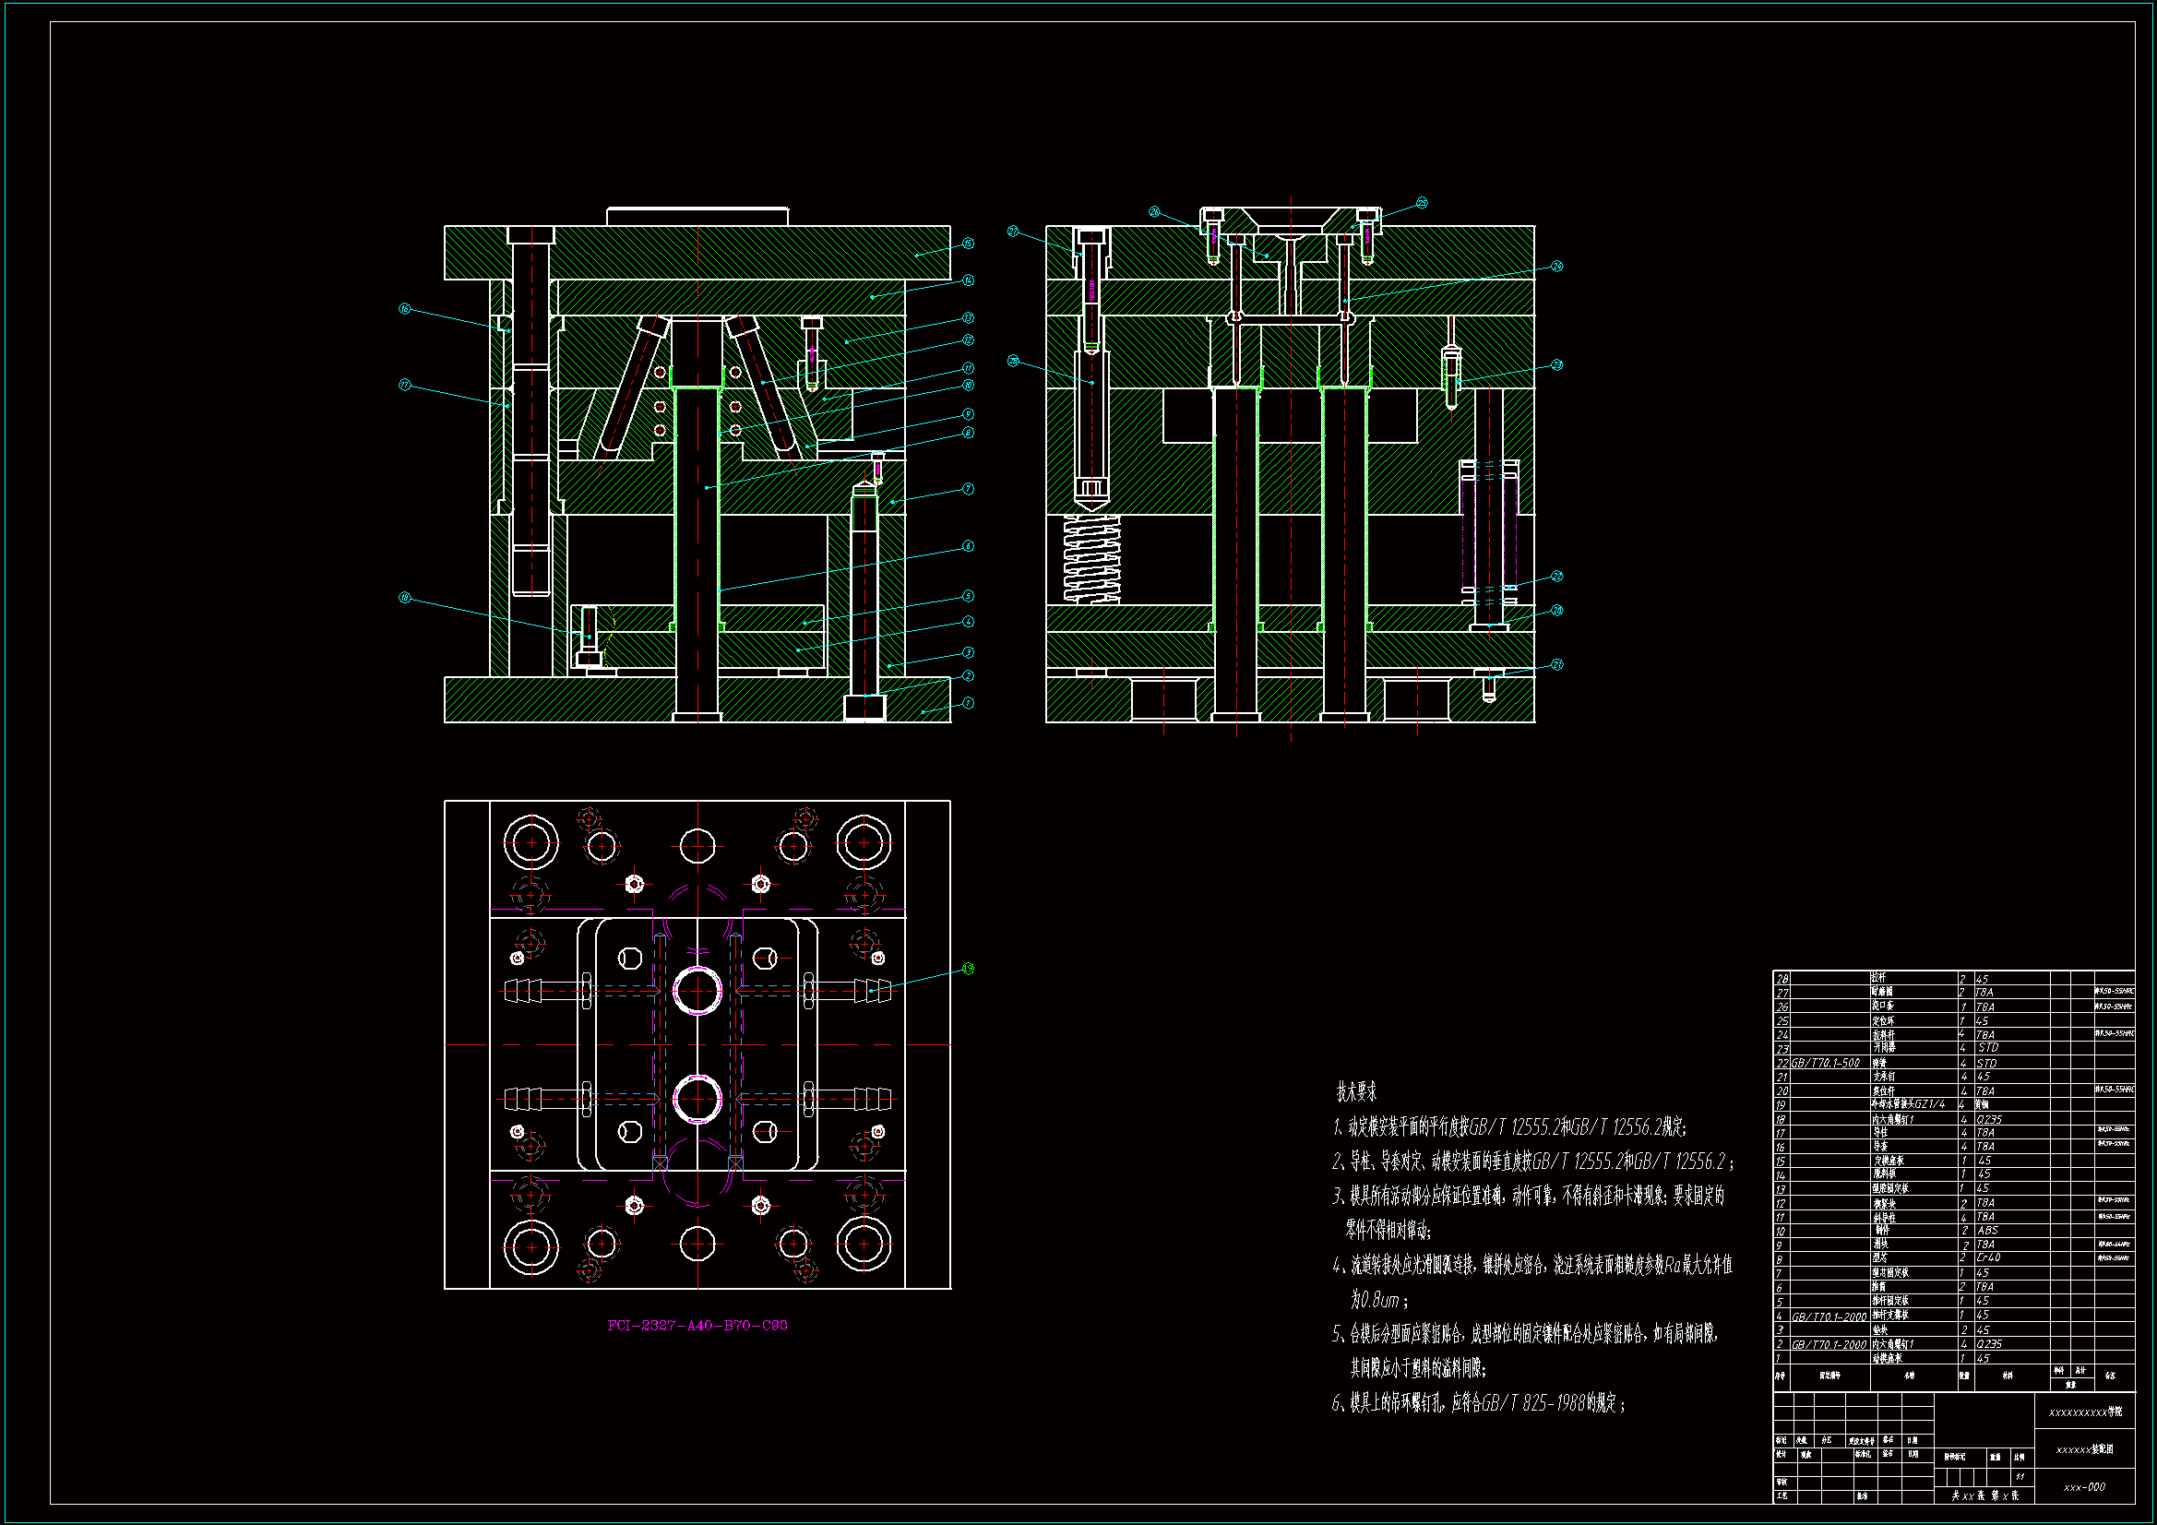The image size is (2157, 1525).
Task: Click the upper magenta circle in plan view
Action: coord(697,990)
